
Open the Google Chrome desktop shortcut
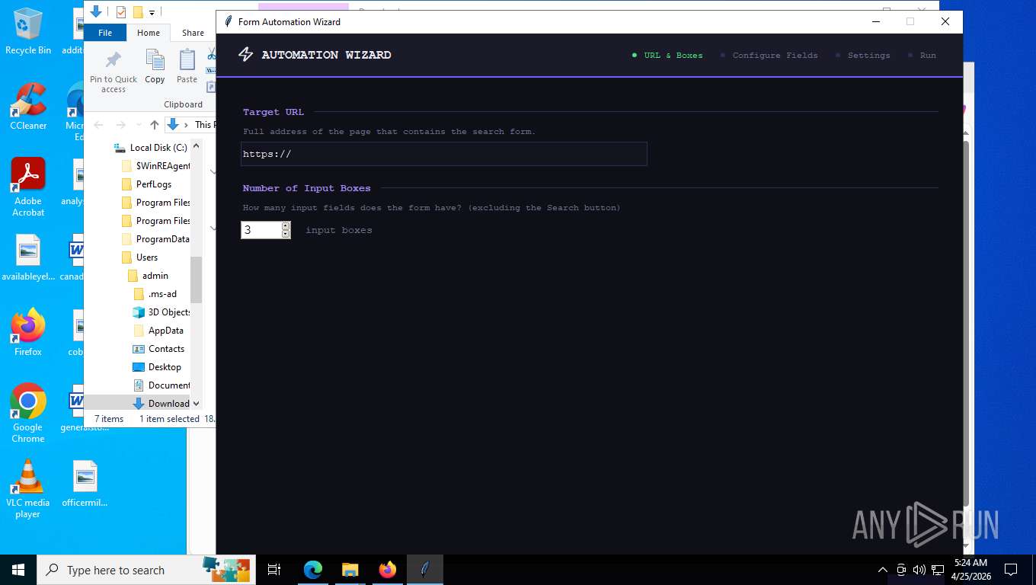(x=28, y=413)
